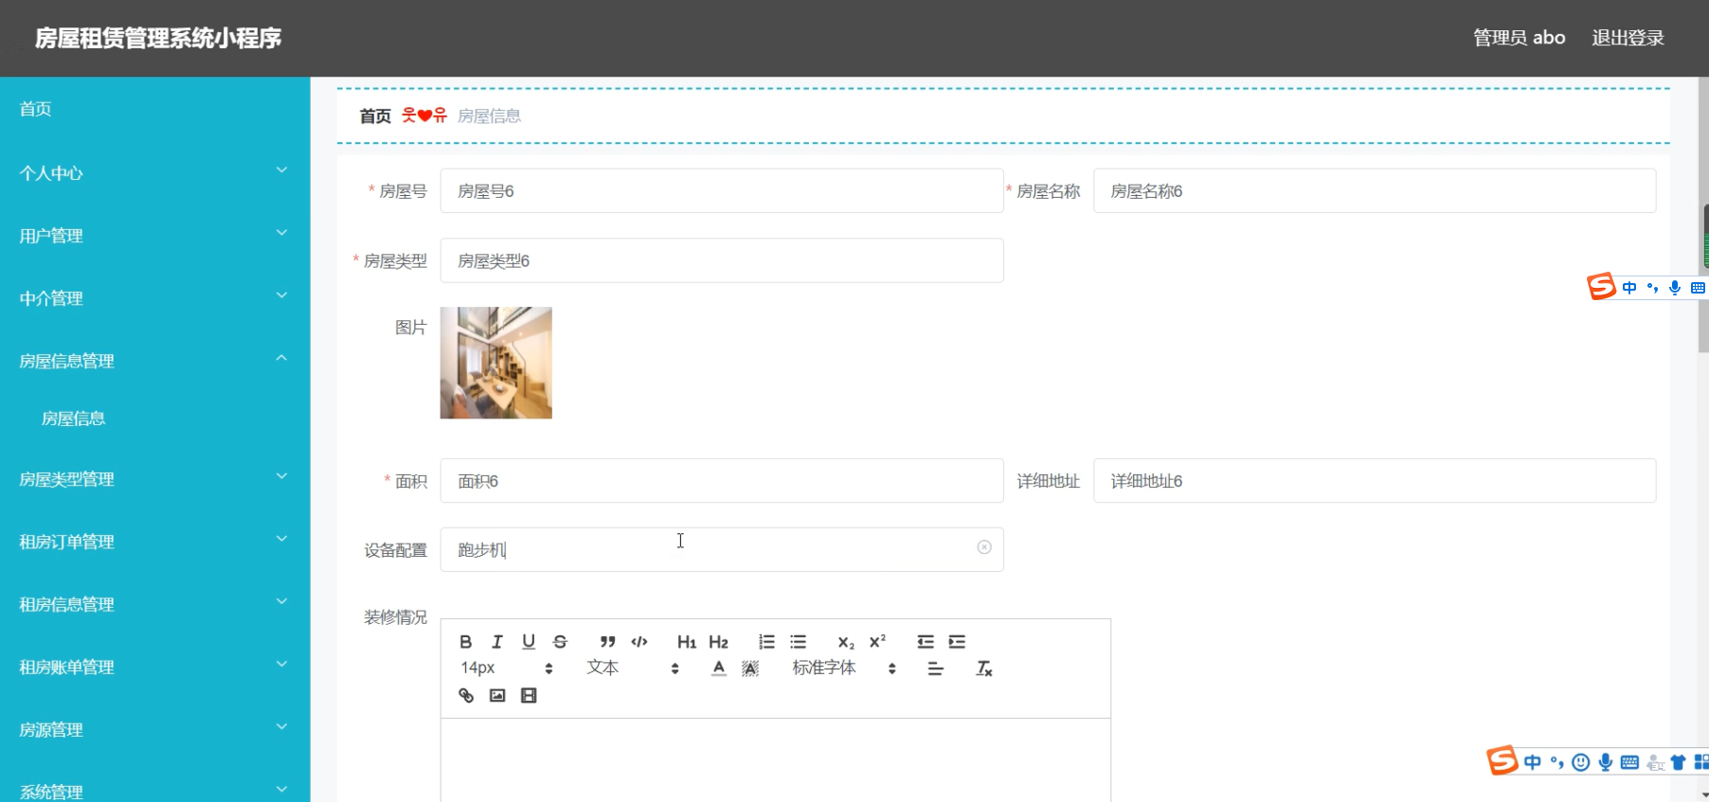Create a numbered list

766,642
